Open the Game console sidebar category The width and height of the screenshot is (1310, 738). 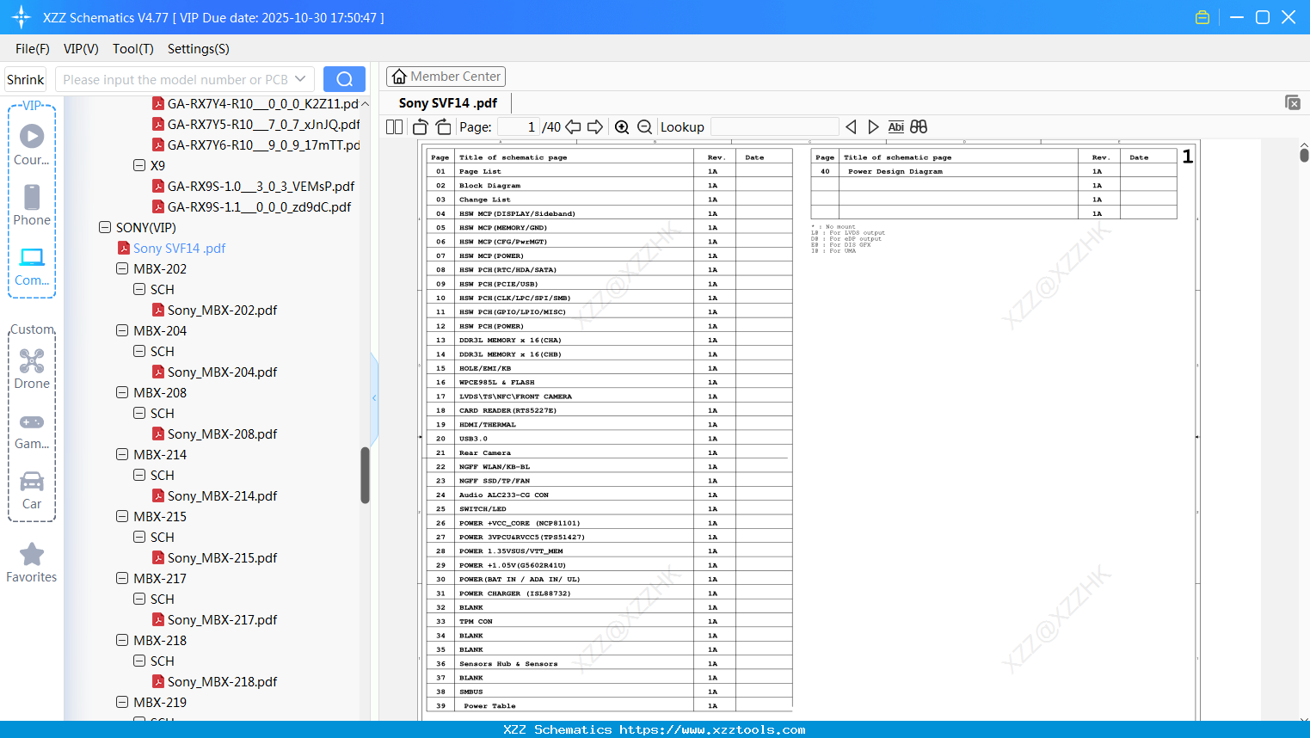pos(32,430)
